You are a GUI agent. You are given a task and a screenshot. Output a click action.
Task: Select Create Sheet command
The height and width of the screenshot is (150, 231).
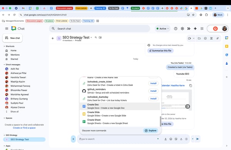[x=120, y=121]
